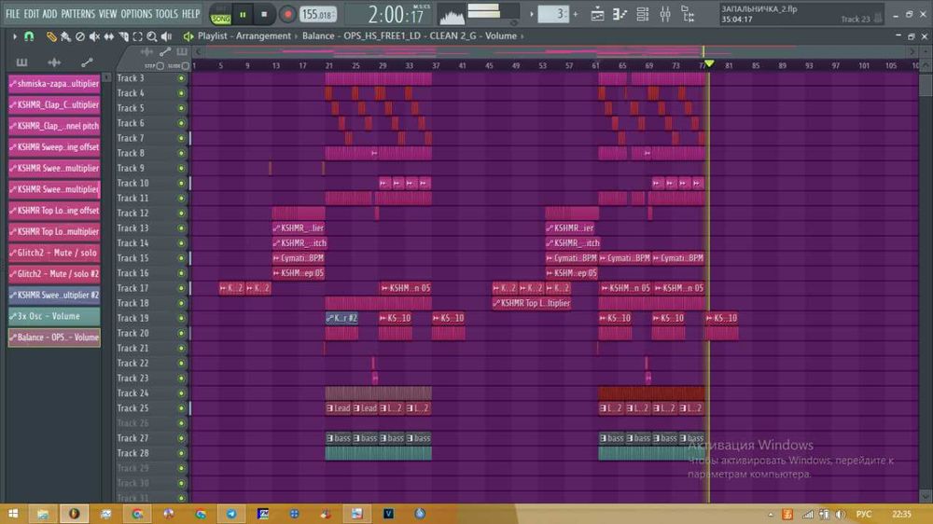Click the automation-line icon above track headers
This screenshot has width=933, height=524.
click(x=165, y=53)
